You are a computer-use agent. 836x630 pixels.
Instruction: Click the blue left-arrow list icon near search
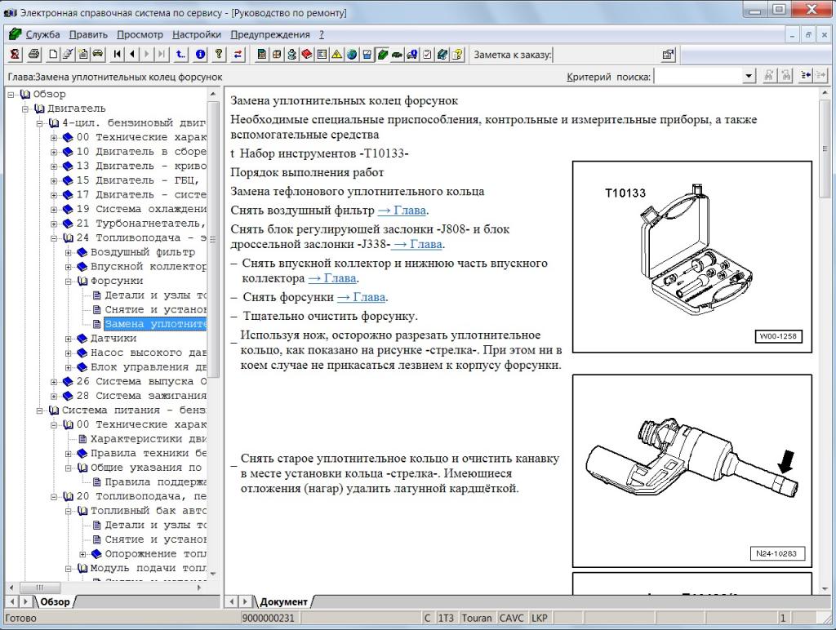coord(806,76)
